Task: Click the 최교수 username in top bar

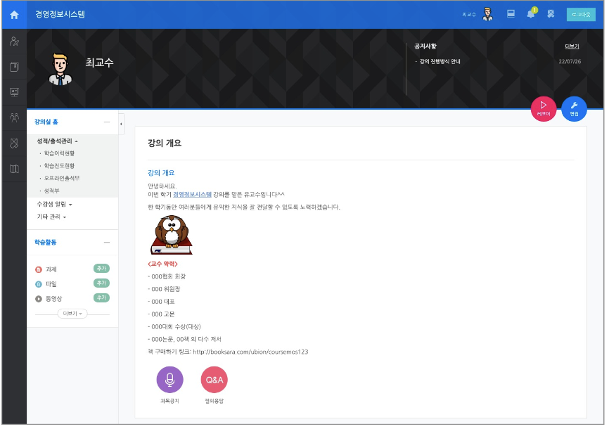Action: point(469,14)
